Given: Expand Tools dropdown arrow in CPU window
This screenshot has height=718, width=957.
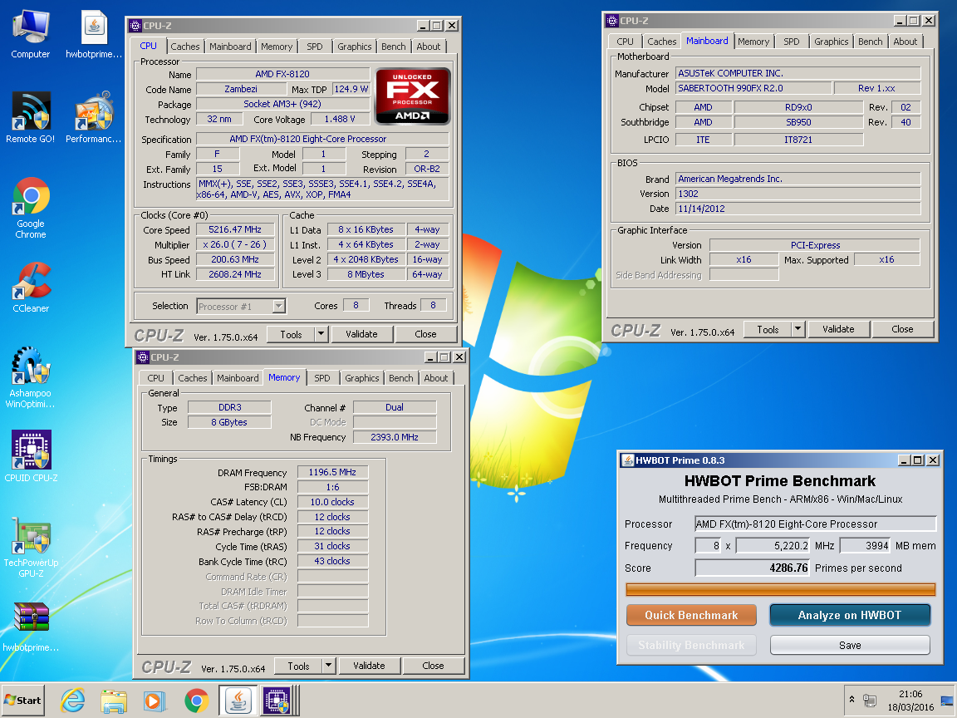Looking at the screenshot, I should [321, 335].
